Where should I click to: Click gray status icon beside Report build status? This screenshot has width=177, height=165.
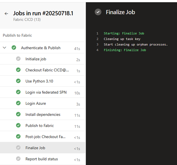pos(18,159)
